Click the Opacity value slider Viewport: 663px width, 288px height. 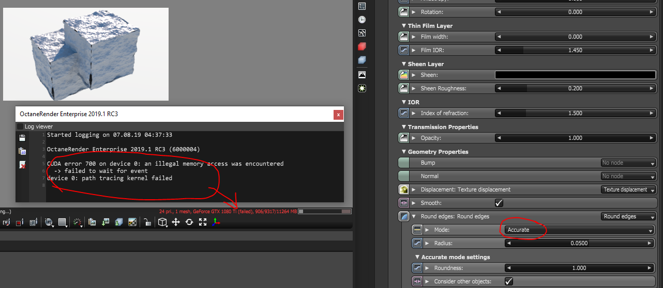[575, 138]
